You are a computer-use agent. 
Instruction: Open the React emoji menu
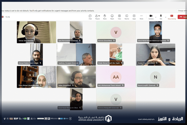[112, 17]
